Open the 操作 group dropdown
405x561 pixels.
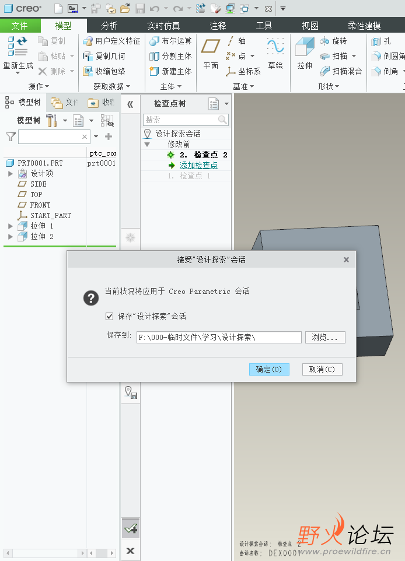pyautogui.click(x=39, y=86)
